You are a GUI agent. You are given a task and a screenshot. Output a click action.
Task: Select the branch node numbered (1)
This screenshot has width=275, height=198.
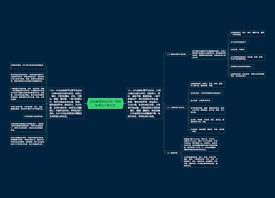point(177,54)
